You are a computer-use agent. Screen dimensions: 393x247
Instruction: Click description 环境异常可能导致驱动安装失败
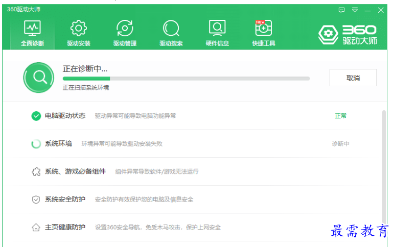click(122, 143)
